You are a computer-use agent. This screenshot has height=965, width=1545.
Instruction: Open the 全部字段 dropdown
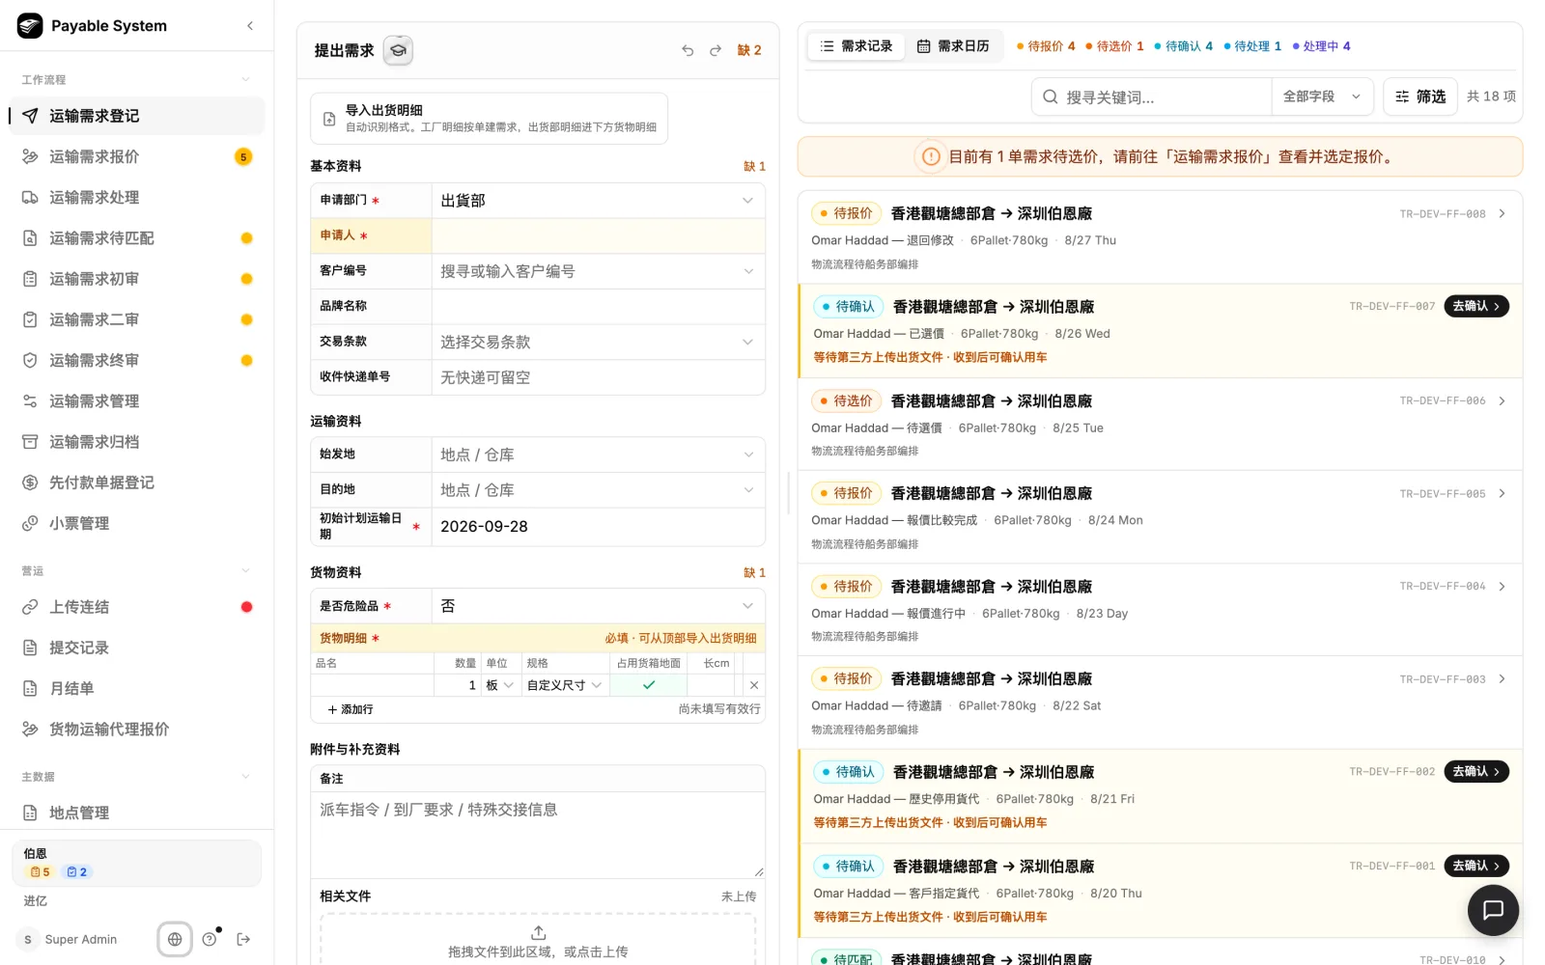coord(1322,96)
